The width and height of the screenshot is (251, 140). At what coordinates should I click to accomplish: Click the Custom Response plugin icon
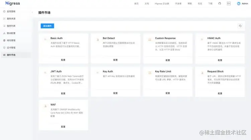click(x=150, y=40)
